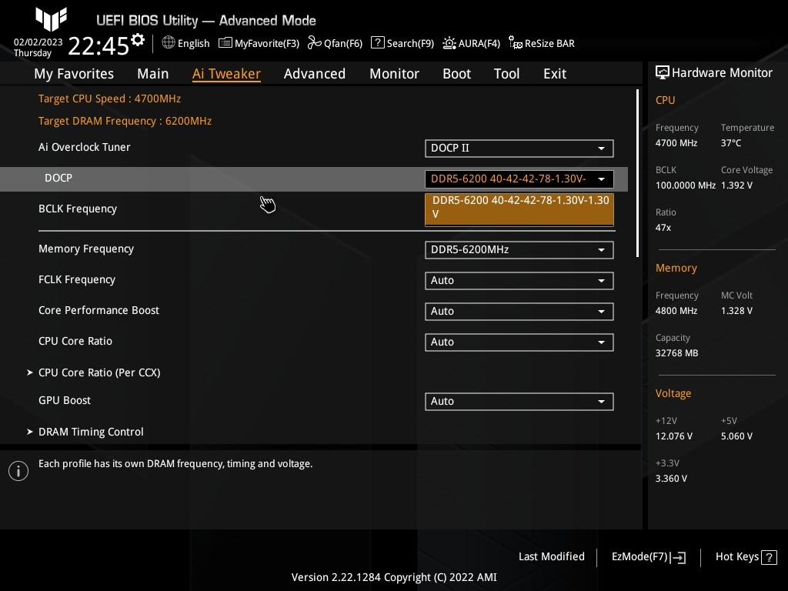Switch to the Boot tab

pos(456,74)
